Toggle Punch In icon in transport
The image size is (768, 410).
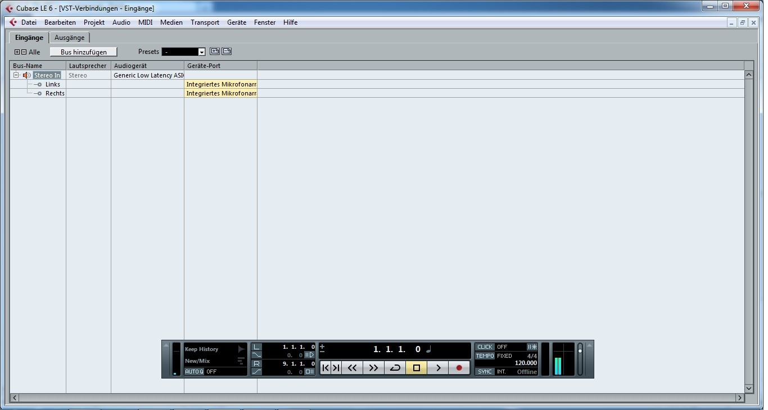tap(256, 355)
